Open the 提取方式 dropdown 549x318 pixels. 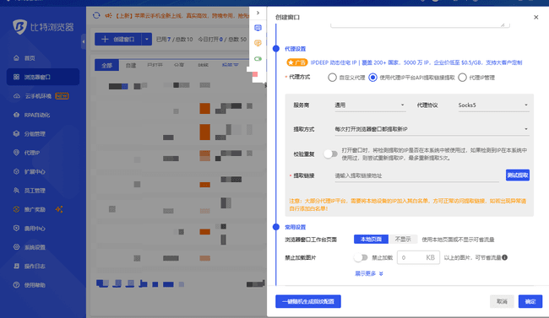tap(432, 129)
